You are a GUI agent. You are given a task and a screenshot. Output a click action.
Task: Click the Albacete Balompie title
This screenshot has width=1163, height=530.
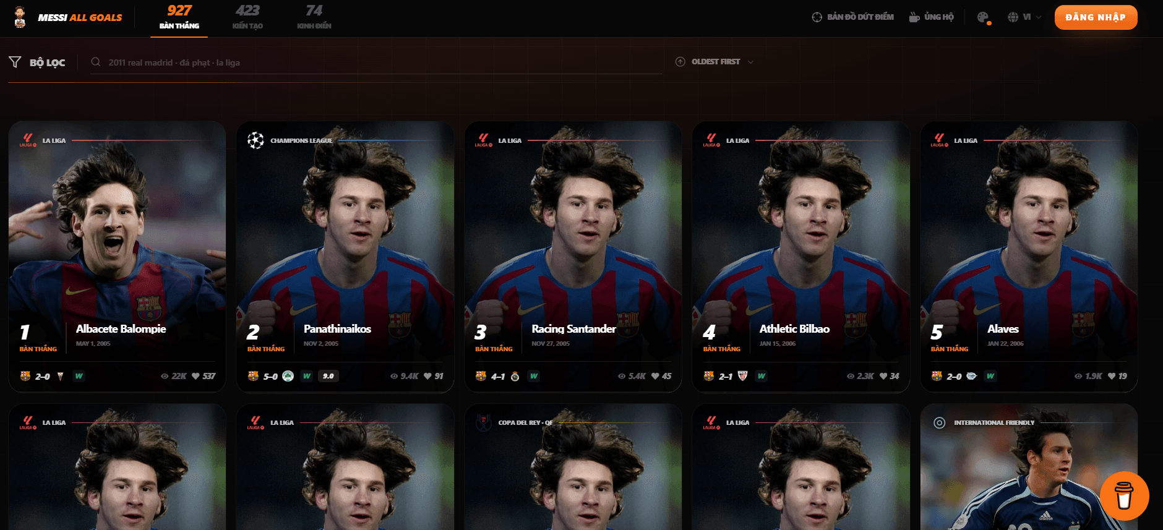121,329
